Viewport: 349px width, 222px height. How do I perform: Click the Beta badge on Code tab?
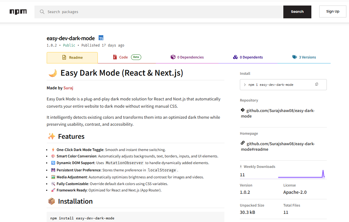point(136,57)
